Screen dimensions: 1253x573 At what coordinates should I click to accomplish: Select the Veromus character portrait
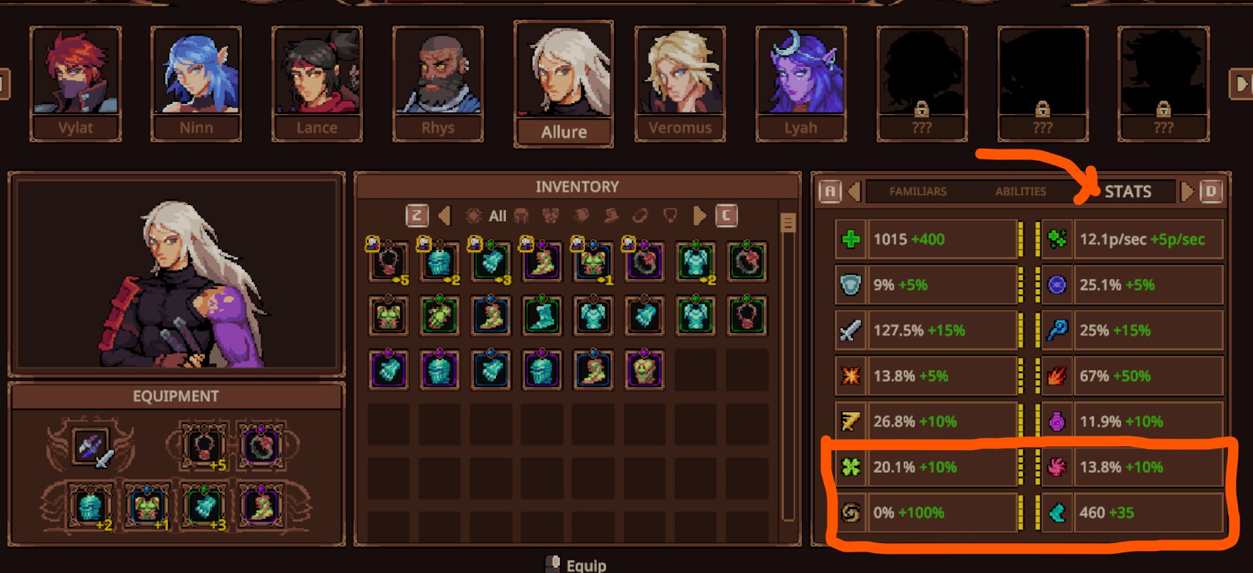[680, 84]
